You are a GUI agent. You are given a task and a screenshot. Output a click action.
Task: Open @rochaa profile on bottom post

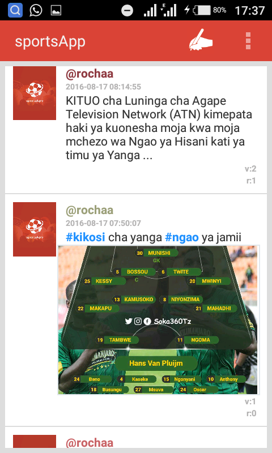click(x=90, y=443)
